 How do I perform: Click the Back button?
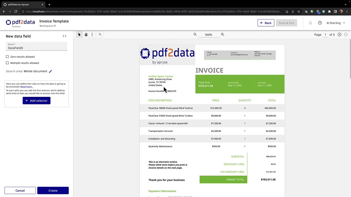click(x=266, y=23)
